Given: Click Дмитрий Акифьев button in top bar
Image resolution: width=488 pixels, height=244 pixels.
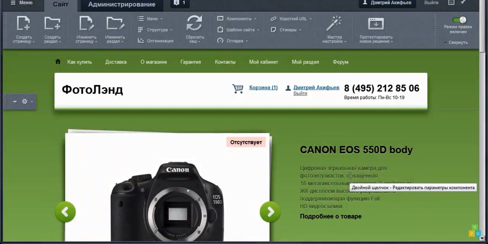Looking at the screenshot, I should (x=387, y=3).
